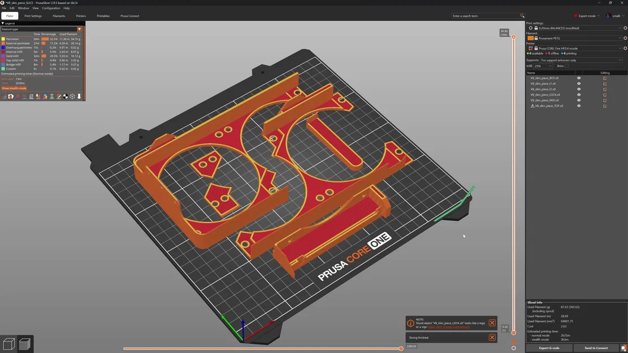Open Supports dropdown
This screenshot has width=628, height=353.
click(x=581, y=60)
